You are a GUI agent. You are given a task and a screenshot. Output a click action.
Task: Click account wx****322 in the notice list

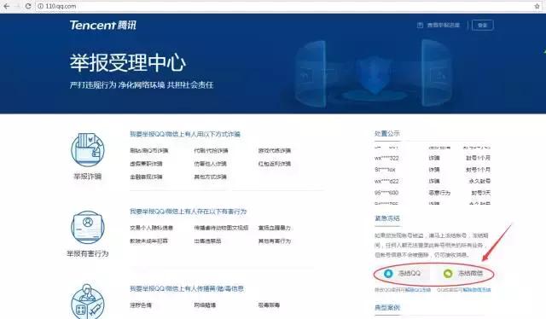(386, 158)
